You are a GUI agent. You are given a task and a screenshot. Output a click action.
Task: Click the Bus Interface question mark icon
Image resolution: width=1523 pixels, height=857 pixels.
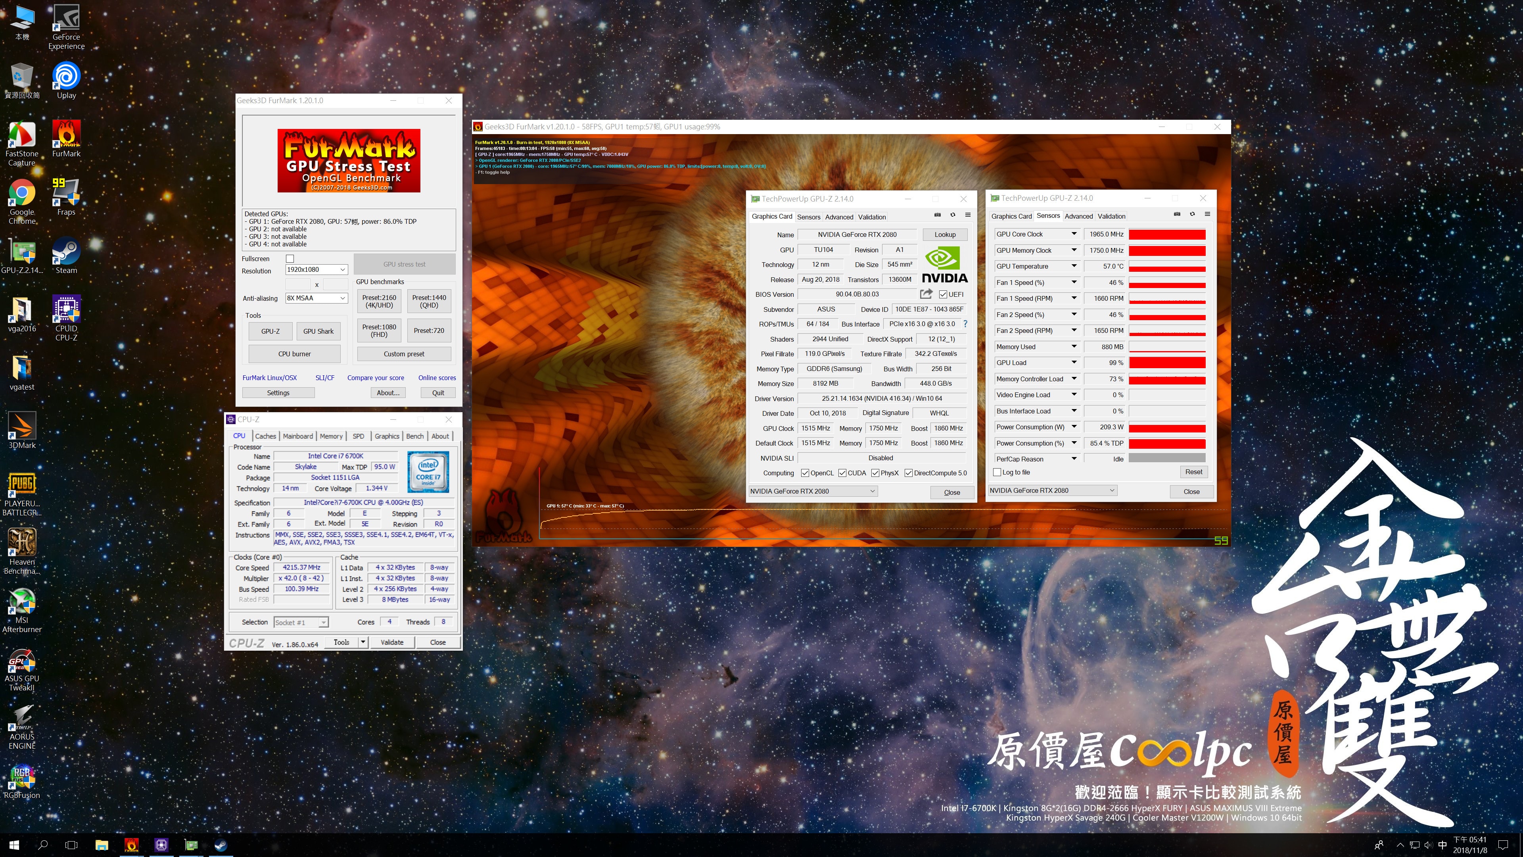click(965, 324)
